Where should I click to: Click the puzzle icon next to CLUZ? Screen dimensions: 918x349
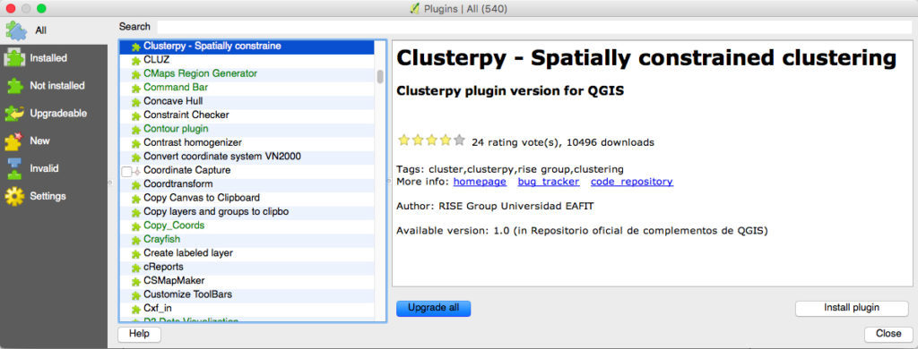(136, 60)
